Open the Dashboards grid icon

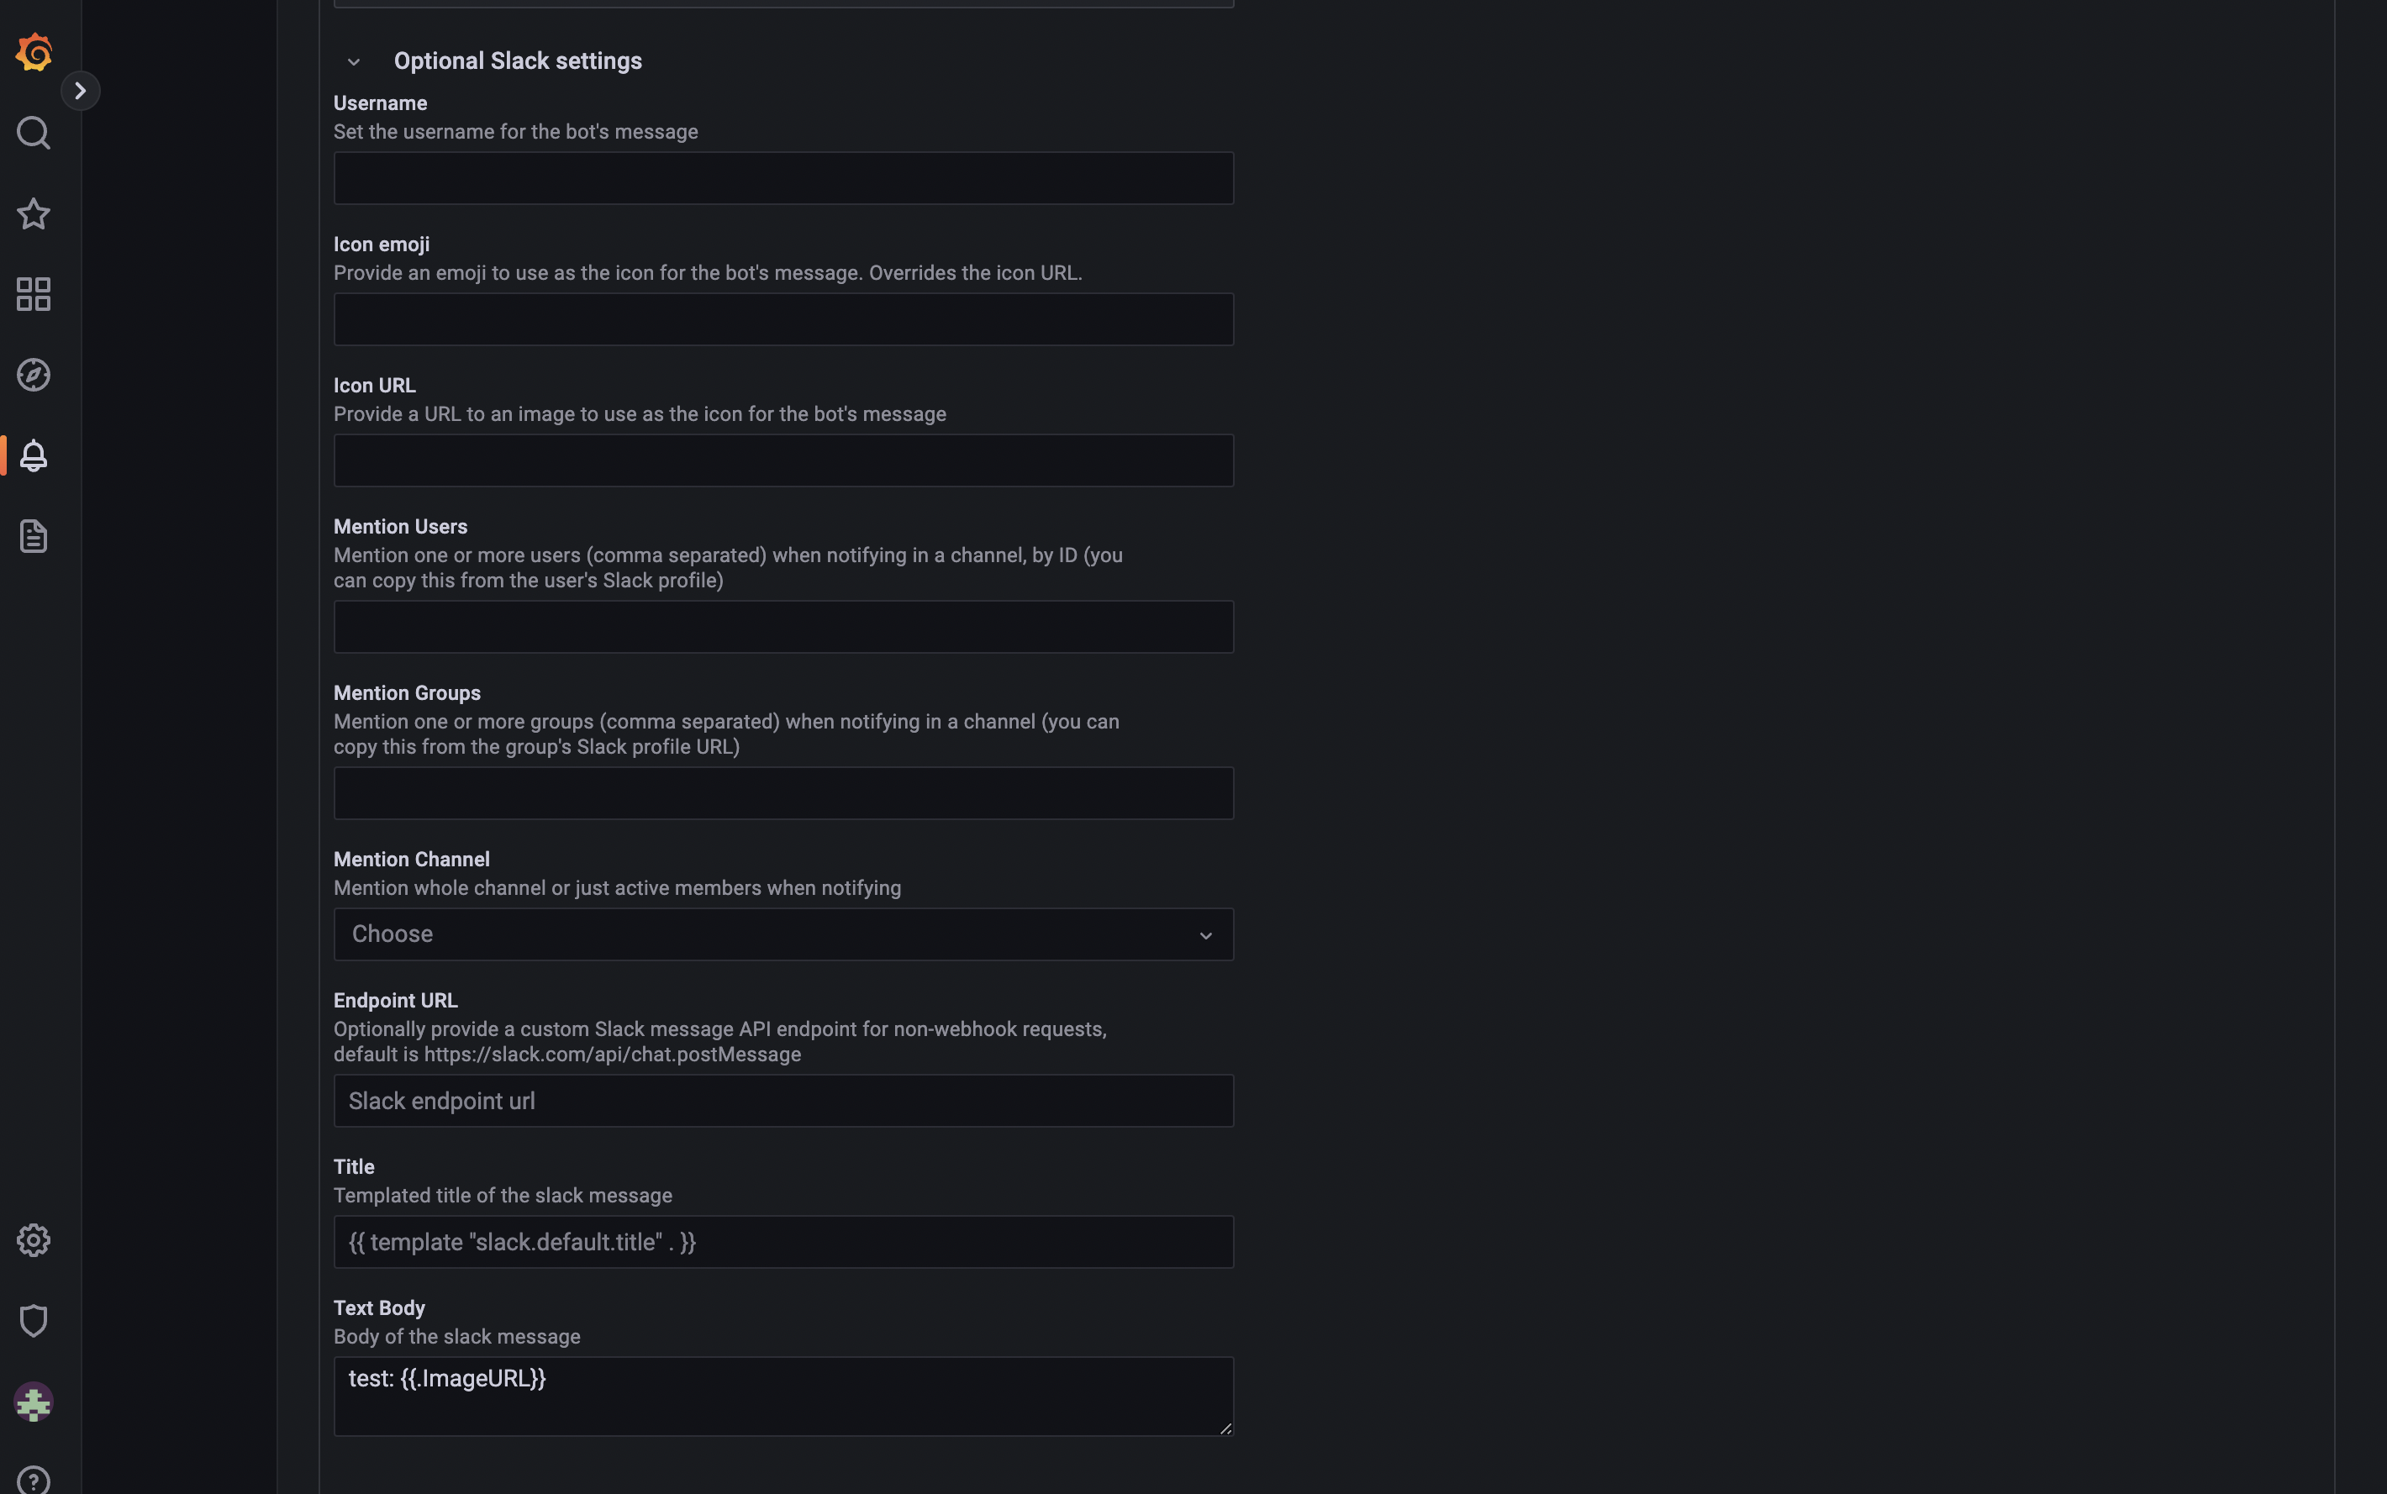click(x=34, y=293)
